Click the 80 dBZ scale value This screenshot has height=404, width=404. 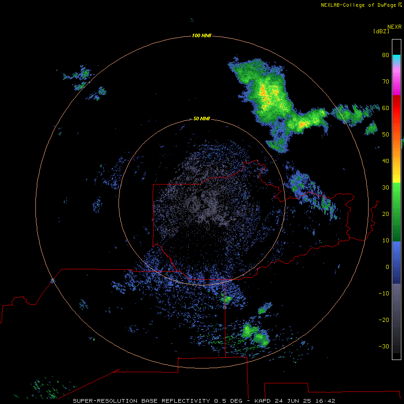(386, 55)
